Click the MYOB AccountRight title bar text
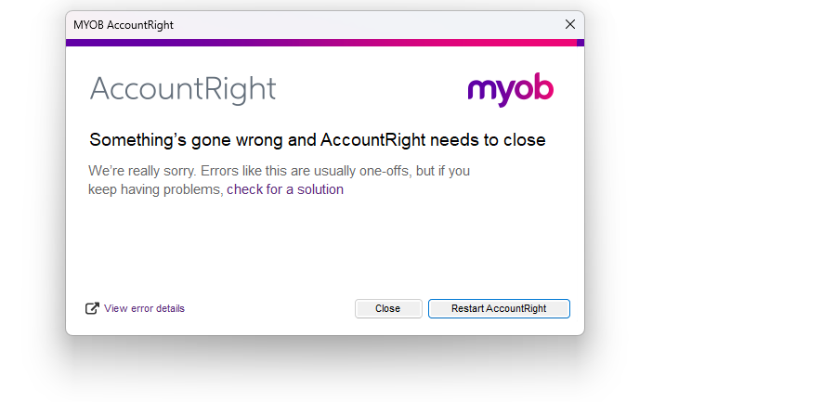 click(x=124, y=25)
